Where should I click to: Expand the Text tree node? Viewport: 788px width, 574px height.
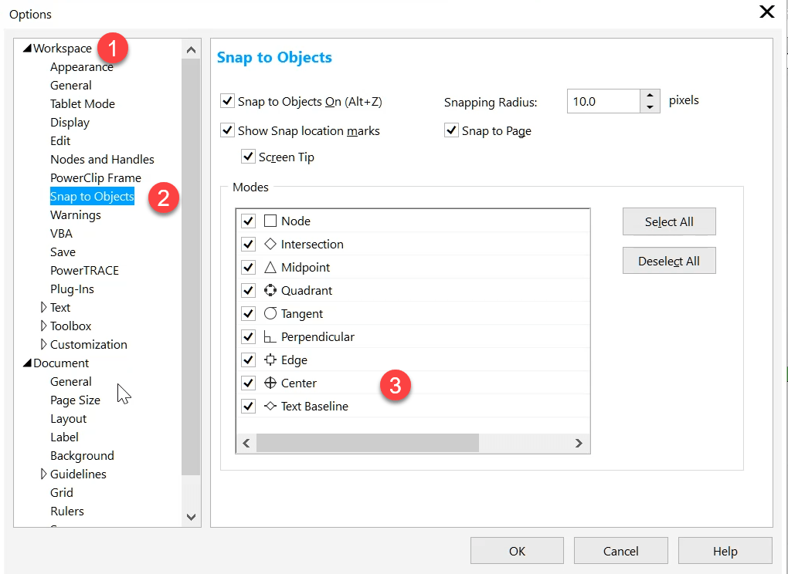coord(43,308)
